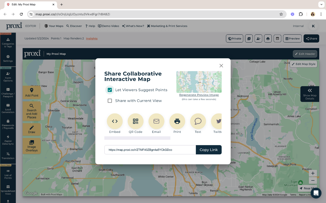Open the Demo Video link

(108, 26)
